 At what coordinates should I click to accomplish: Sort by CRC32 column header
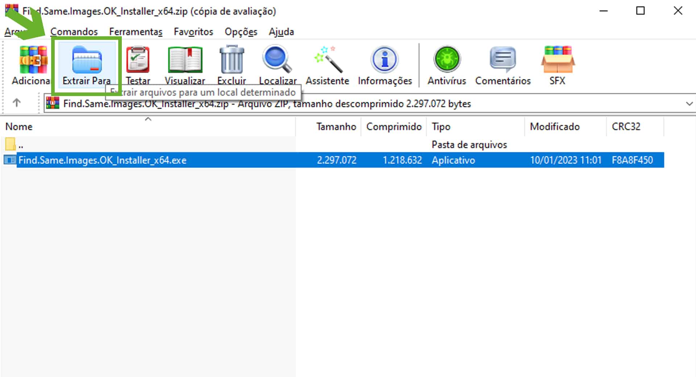[x=635, y=127]
